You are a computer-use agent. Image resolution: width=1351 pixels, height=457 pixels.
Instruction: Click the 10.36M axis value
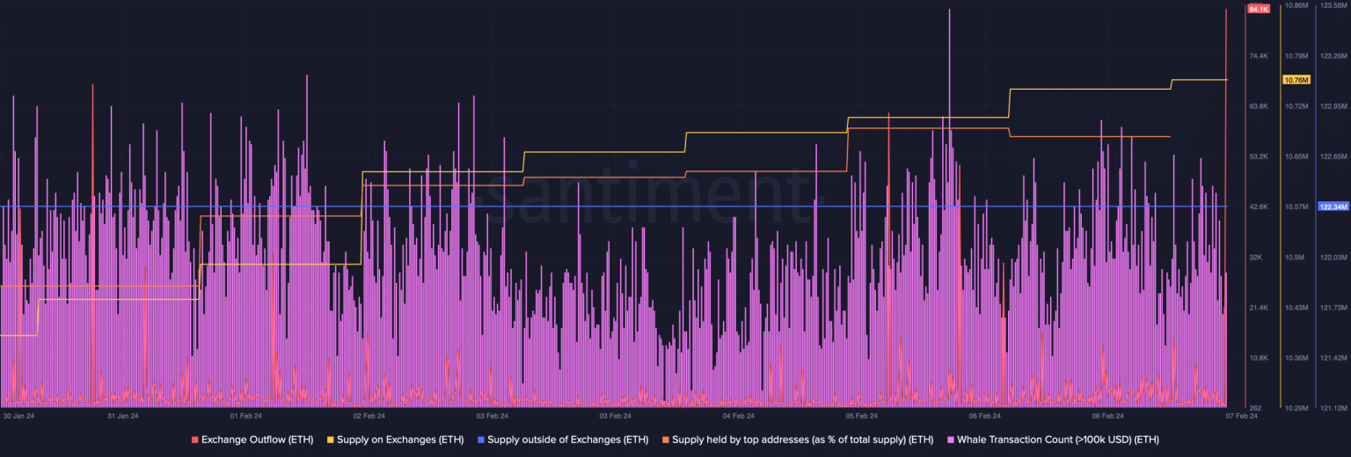click(x=1296, y=358)
